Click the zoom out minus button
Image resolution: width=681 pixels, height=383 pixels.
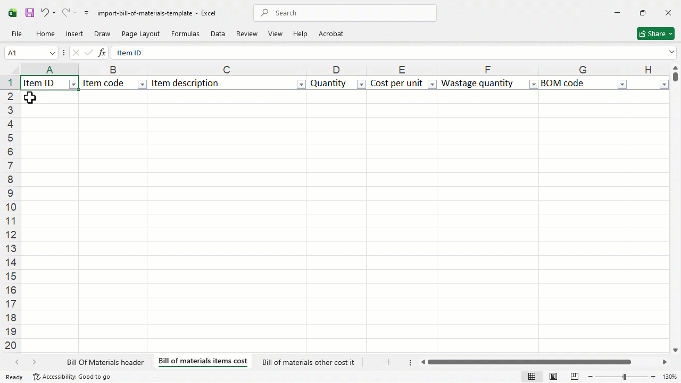[x=591, y=377]
